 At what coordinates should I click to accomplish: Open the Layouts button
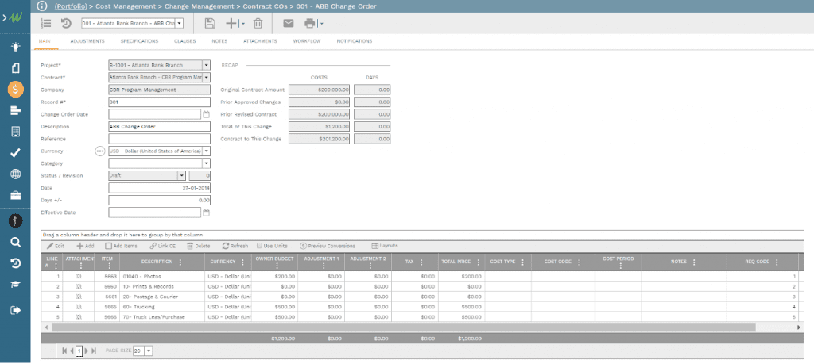click(x=385, y=246)
